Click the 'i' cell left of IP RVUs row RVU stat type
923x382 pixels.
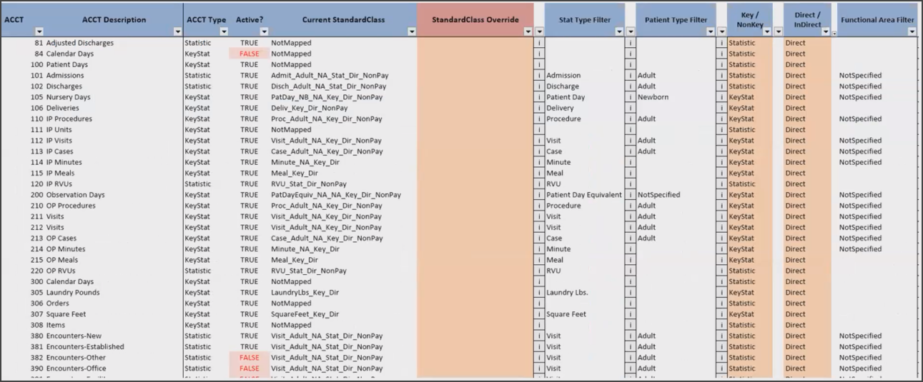539,184
